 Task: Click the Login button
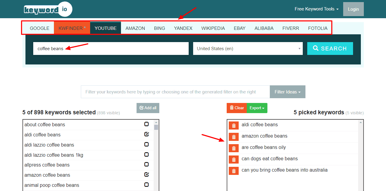coord(353,9)
